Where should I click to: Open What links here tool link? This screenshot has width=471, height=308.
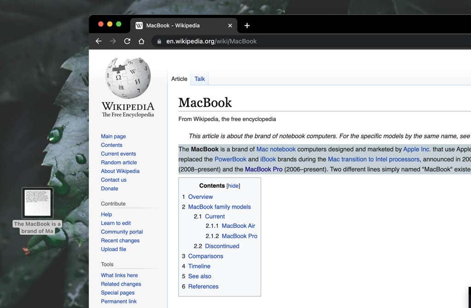pos(119,275)
